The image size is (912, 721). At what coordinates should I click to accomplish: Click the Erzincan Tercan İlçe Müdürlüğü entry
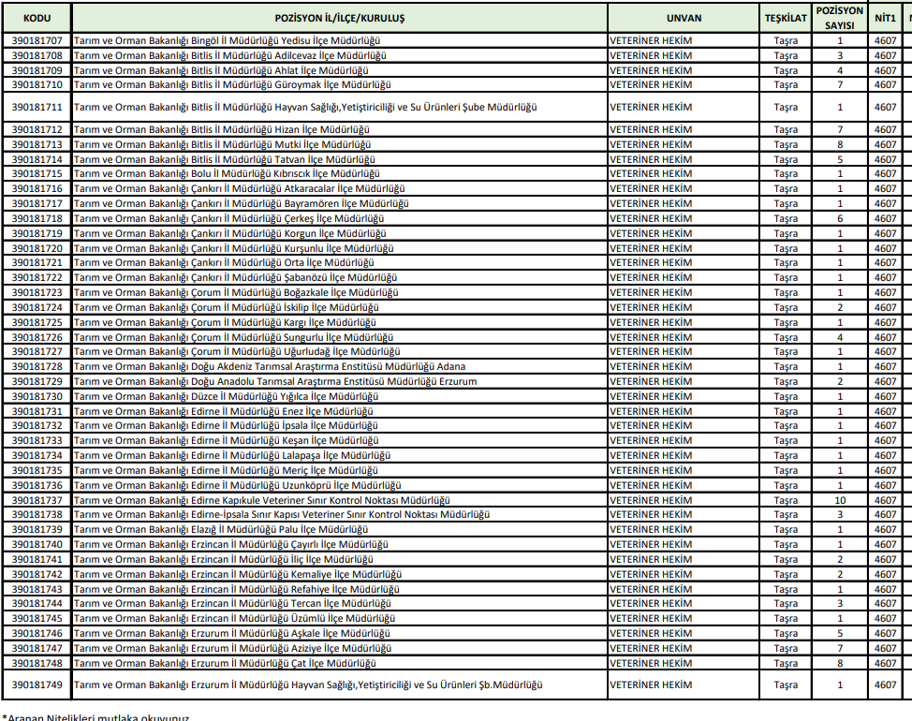pyautogui.click(x=232, y=604)
